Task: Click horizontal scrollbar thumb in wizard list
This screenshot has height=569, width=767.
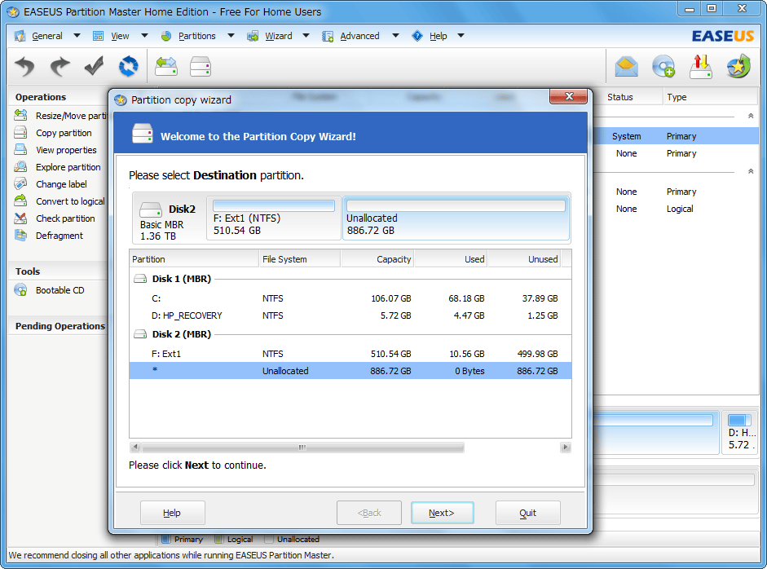Action: pos(302,448)
